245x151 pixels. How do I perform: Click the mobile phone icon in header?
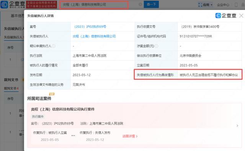point(236,5)
